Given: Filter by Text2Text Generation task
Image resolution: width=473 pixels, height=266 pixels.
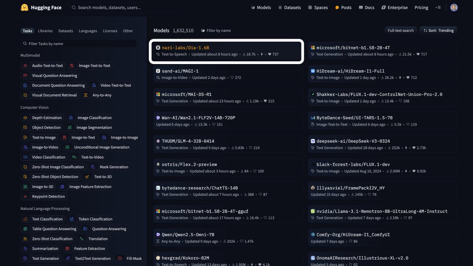Looking at the screenshot, I should (88, 259).
